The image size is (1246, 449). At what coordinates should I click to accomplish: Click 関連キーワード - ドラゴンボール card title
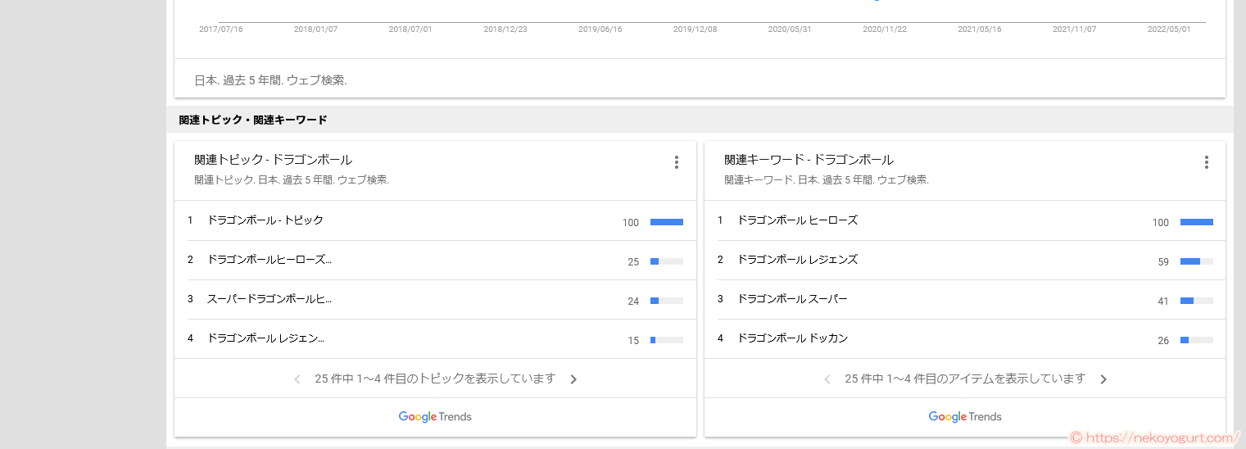pyautogui.click(x=809, y=160)
